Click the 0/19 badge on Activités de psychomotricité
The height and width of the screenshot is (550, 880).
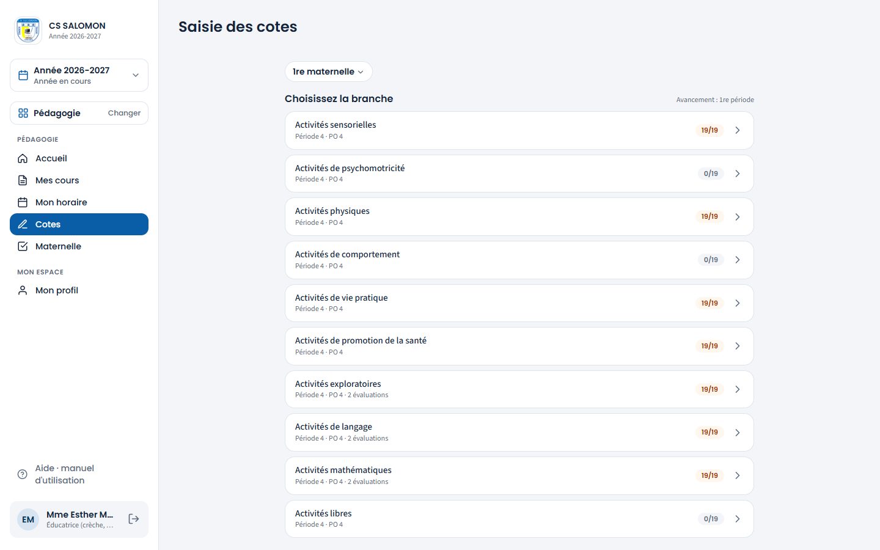click(x=711, y=174)
